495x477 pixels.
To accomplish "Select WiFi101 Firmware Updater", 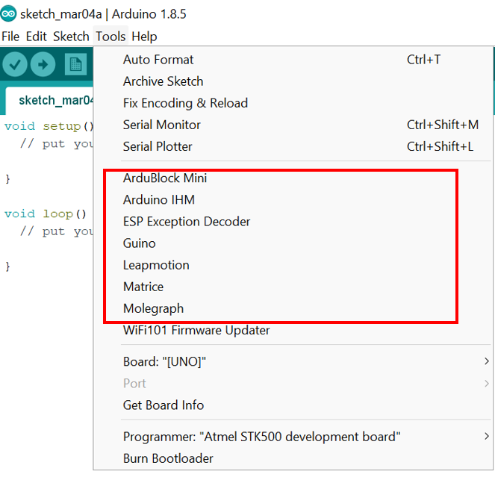I will [196, 330].
